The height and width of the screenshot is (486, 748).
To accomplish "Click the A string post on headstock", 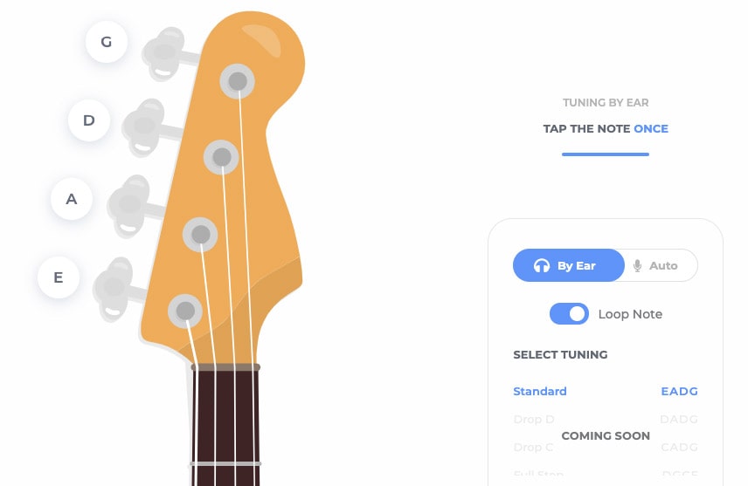I will (x=200, y=235).
